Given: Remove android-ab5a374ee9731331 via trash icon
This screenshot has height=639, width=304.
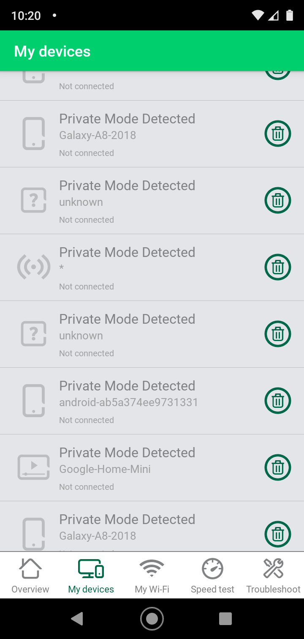Looking at the screenshot, I should (x=277, y=401).
